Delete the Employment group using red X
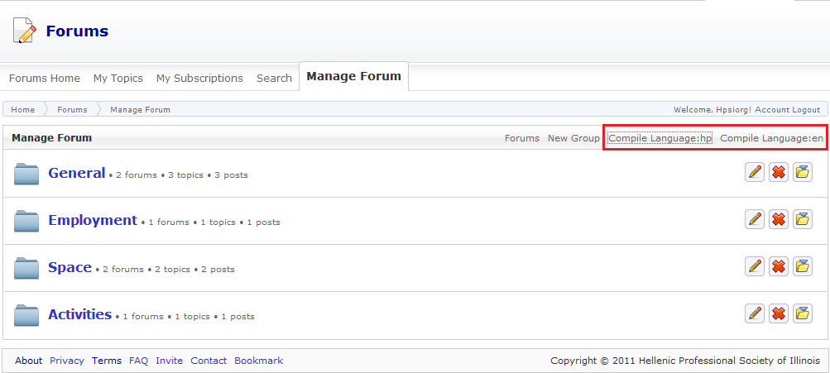830x373 pixels. pos(779,219)
